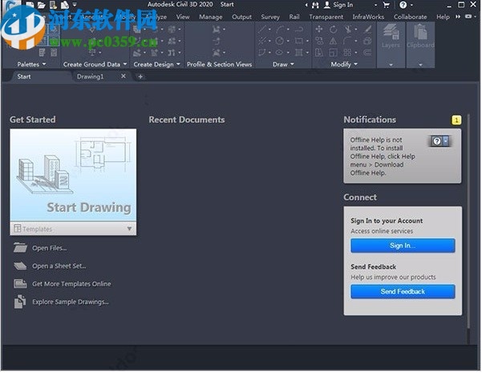482x373 pixels.
Task: Close the Drawing1 tab
Action: [x=124, y=76]
